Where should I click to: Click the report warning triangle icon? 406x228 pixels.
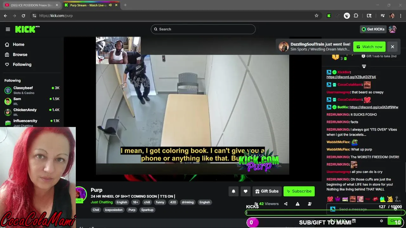point(298,204)
